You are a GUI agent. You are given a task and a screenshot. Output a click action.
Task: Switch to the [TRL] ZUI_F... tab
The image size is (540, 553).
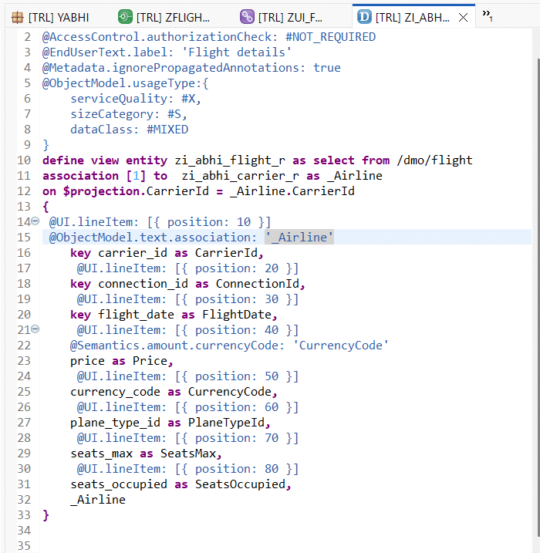point(296,16)
